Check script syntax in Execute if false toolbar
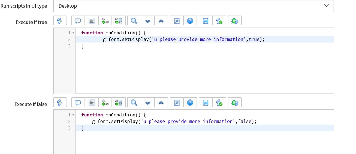The height and width of the screenshot is (154, 356). [x=219, y=102]
